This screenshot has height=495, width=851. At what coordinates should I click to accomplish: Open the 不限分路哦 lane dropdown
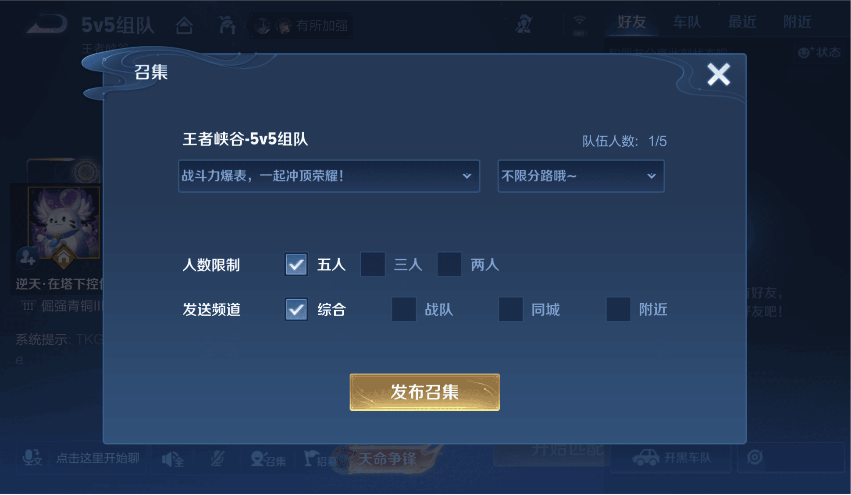[581, 176]
